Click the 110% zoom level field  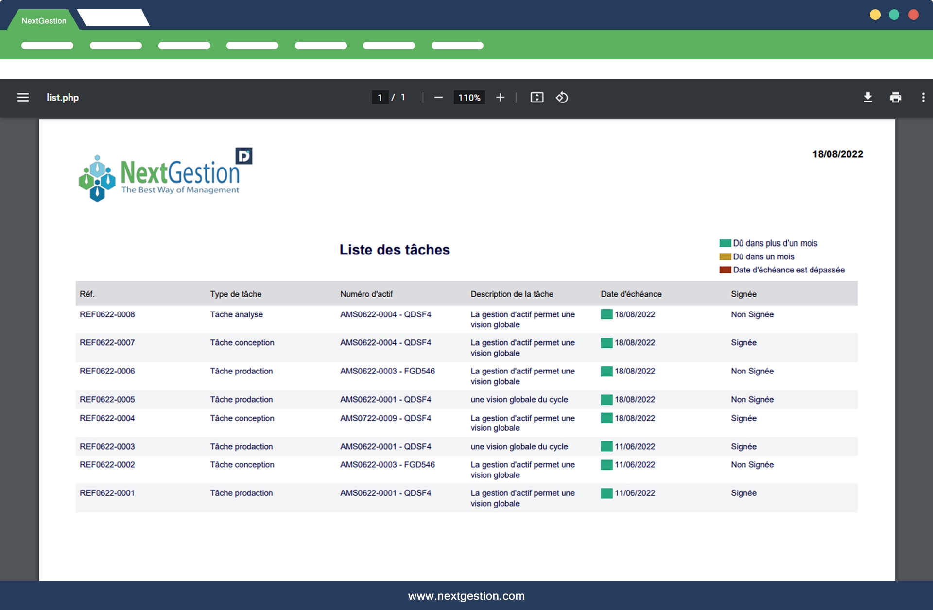(x=469, y=98)
